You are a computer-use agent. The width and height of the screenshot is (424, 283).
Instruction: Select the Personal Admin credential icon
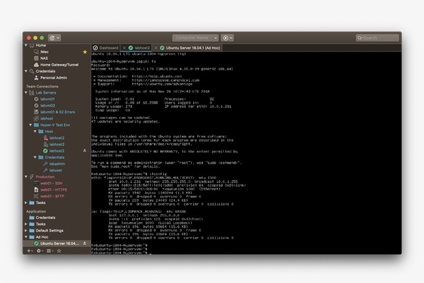point(36,77)
